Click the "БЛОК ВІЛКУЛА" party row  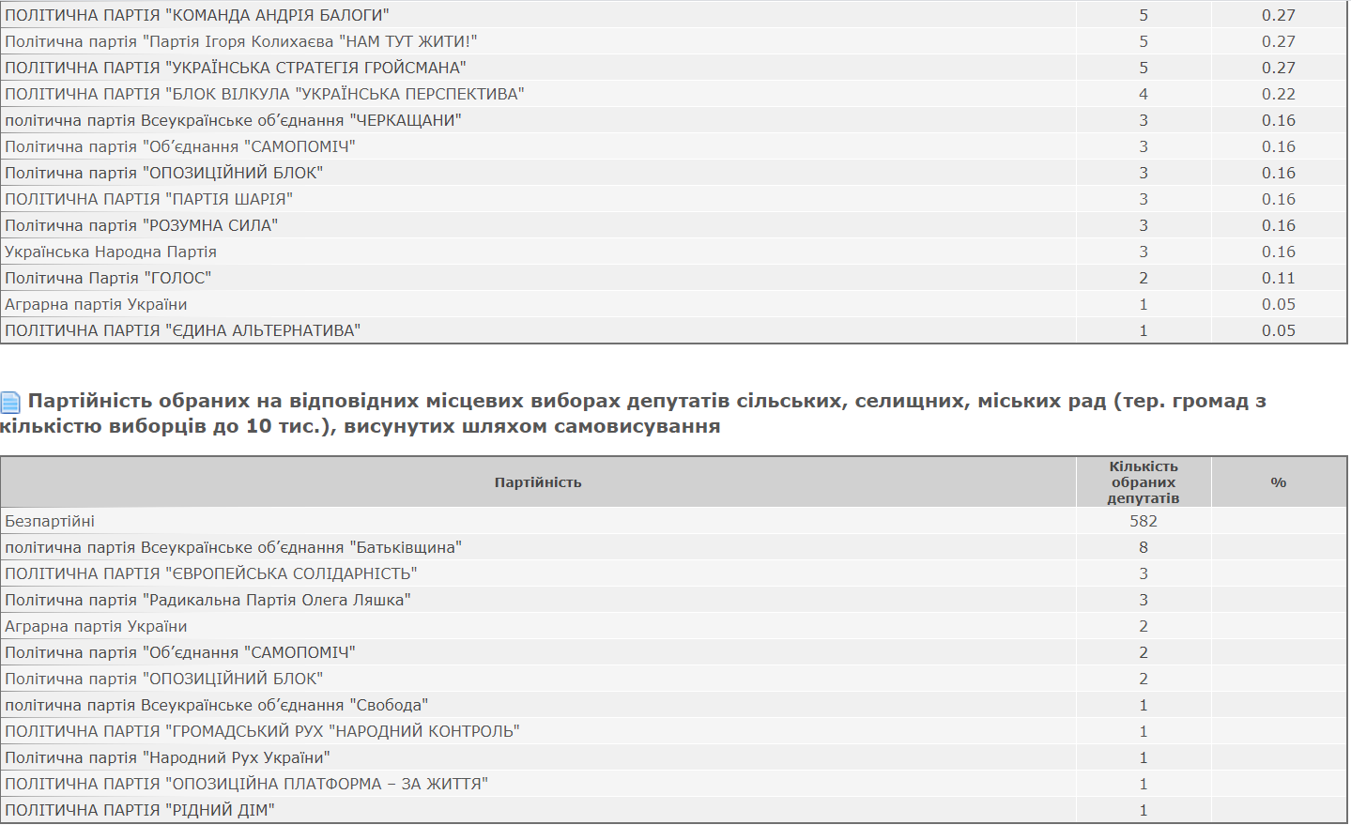(x=264, y=95)
